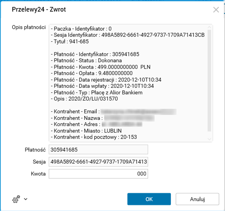The height and width of the screenshot is (211, 225).
Task: Focus the Płatność input field
Action: pyautogui.click(x=98, y=150)
